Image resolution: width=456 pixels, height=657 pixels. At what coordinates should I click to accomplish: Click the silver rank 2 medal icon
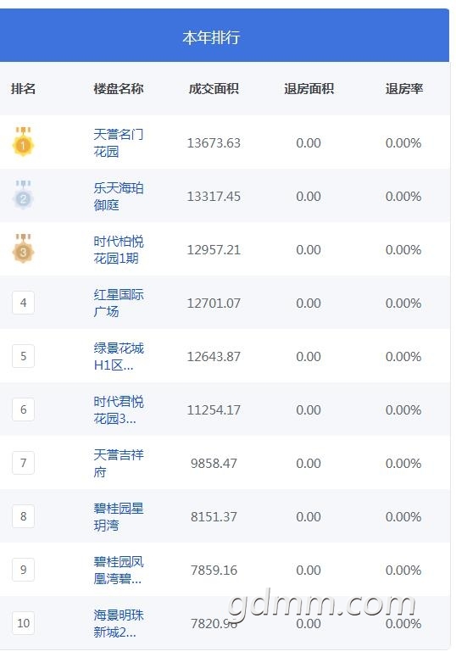pos(23,195)
